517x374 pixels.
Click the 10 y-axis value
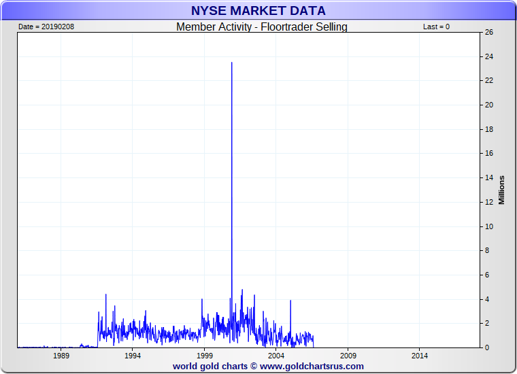click(x=489, y=226)
